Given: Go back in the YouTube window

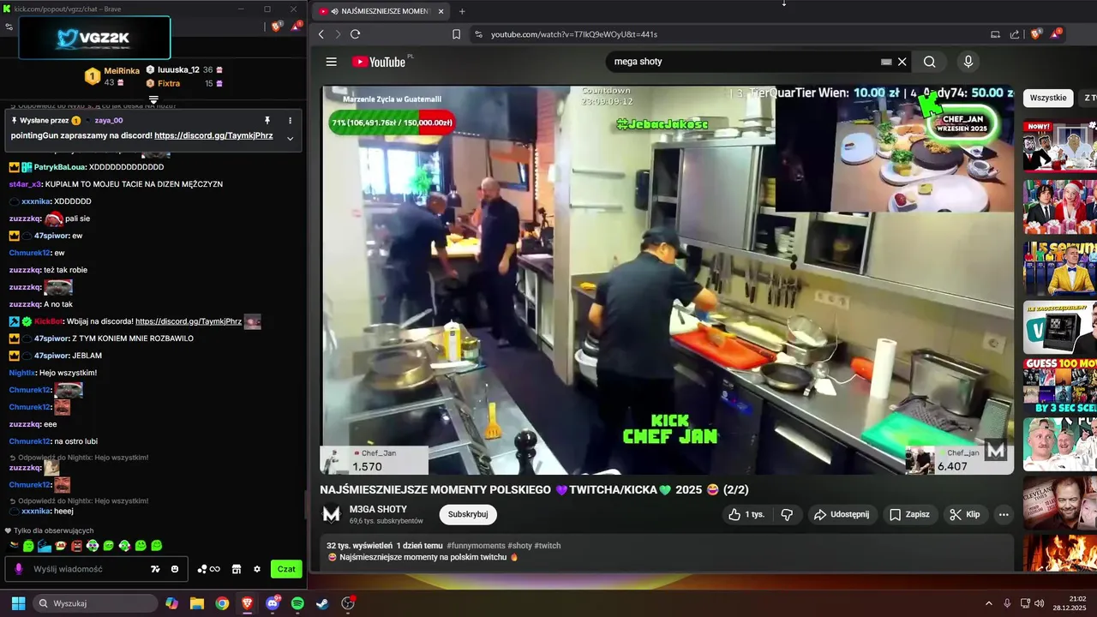Looking at the screenshot, I should pos(321,34).
